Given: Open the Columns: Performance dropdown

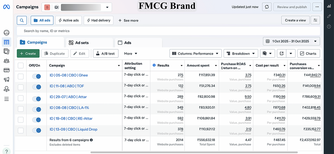Looking at the screenshot, I should [x=196, y=53].
